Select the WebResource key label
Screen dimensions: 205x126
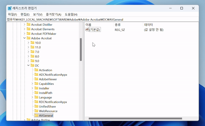click(x=48, y=111)
